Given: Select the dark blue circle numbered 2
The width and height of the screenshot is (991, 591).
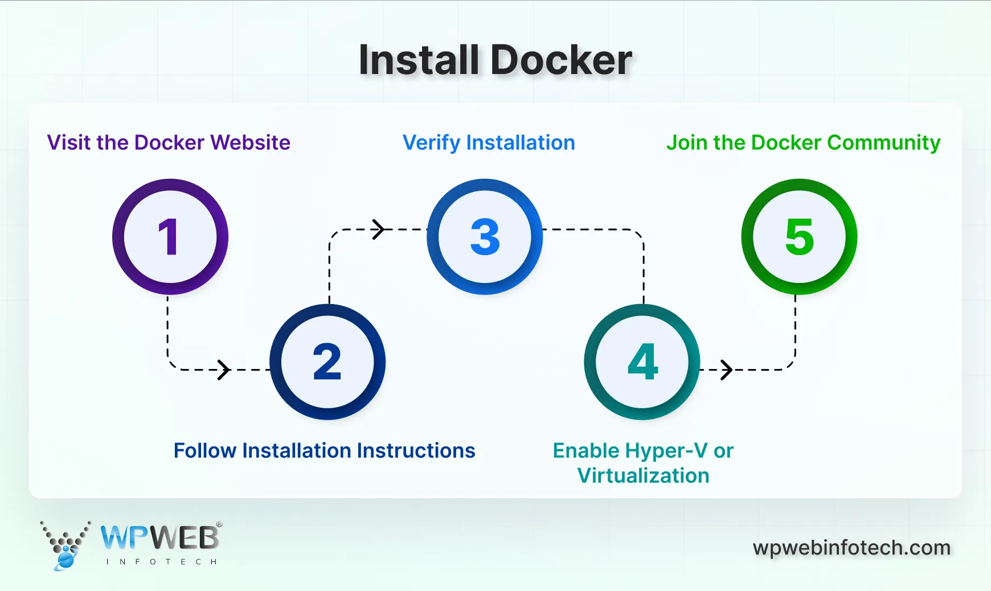Looking at the screenshot, I should coord(328,362).
